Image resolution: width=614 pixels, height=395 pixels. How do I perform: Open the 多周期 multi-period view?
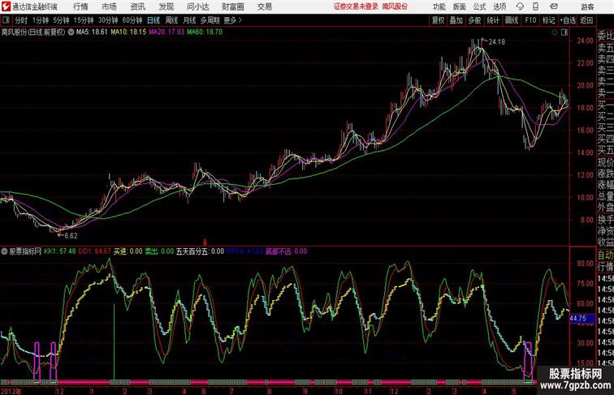[x=210, y=20]
